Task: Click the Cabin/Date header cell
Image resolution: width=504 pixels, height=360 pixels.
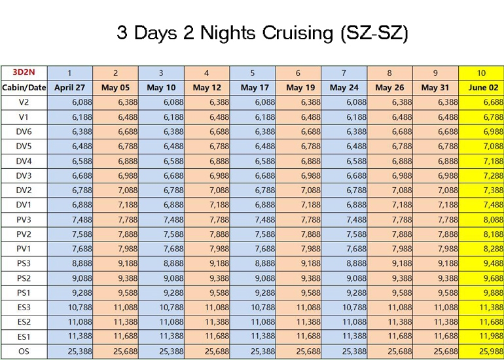Action: (x=24, y=88)
